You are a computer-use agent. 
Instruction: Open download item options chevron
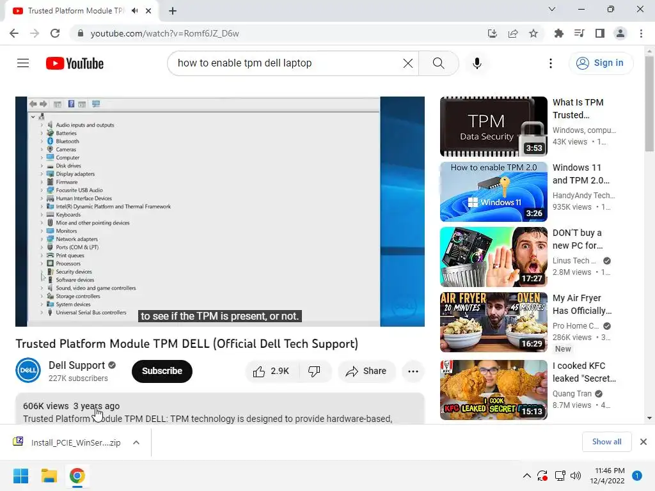[136, 442]
